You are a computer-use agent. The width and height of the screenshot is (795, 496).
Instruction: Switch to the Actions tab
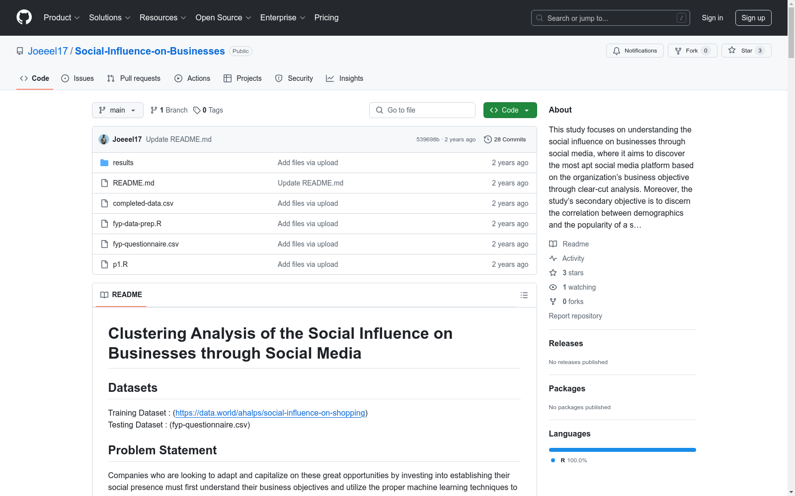(192, 78)
